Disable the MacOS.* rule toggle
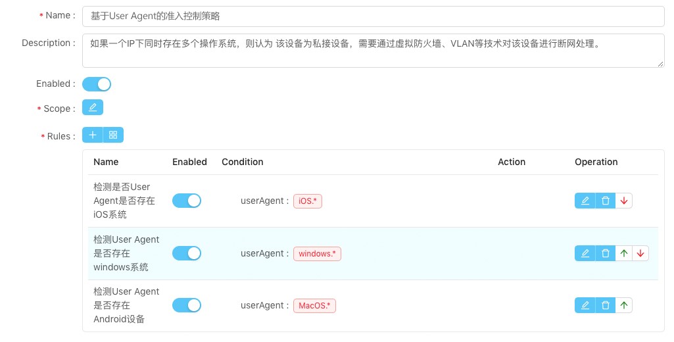This screenshot has width=674, height=342. pyautogui.click(x=187, y=305)
